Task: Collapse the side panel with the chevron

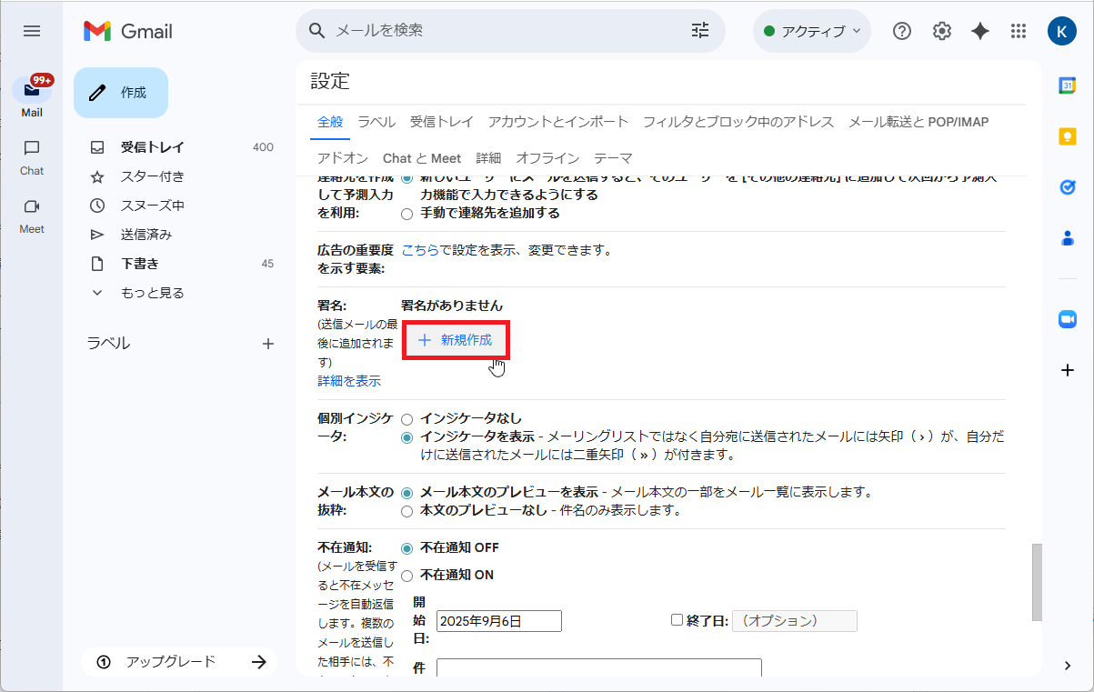Action: pyautogui.click(x=1066, y=664)
